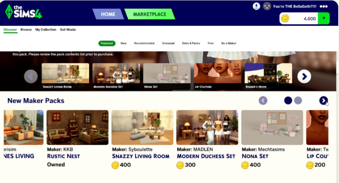Show next New Maker Packs page arrow
This screenshot has height=183, width=339.
323,101
